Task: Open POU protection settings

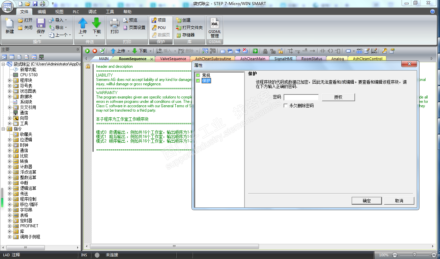Action: tap(159, 28)
